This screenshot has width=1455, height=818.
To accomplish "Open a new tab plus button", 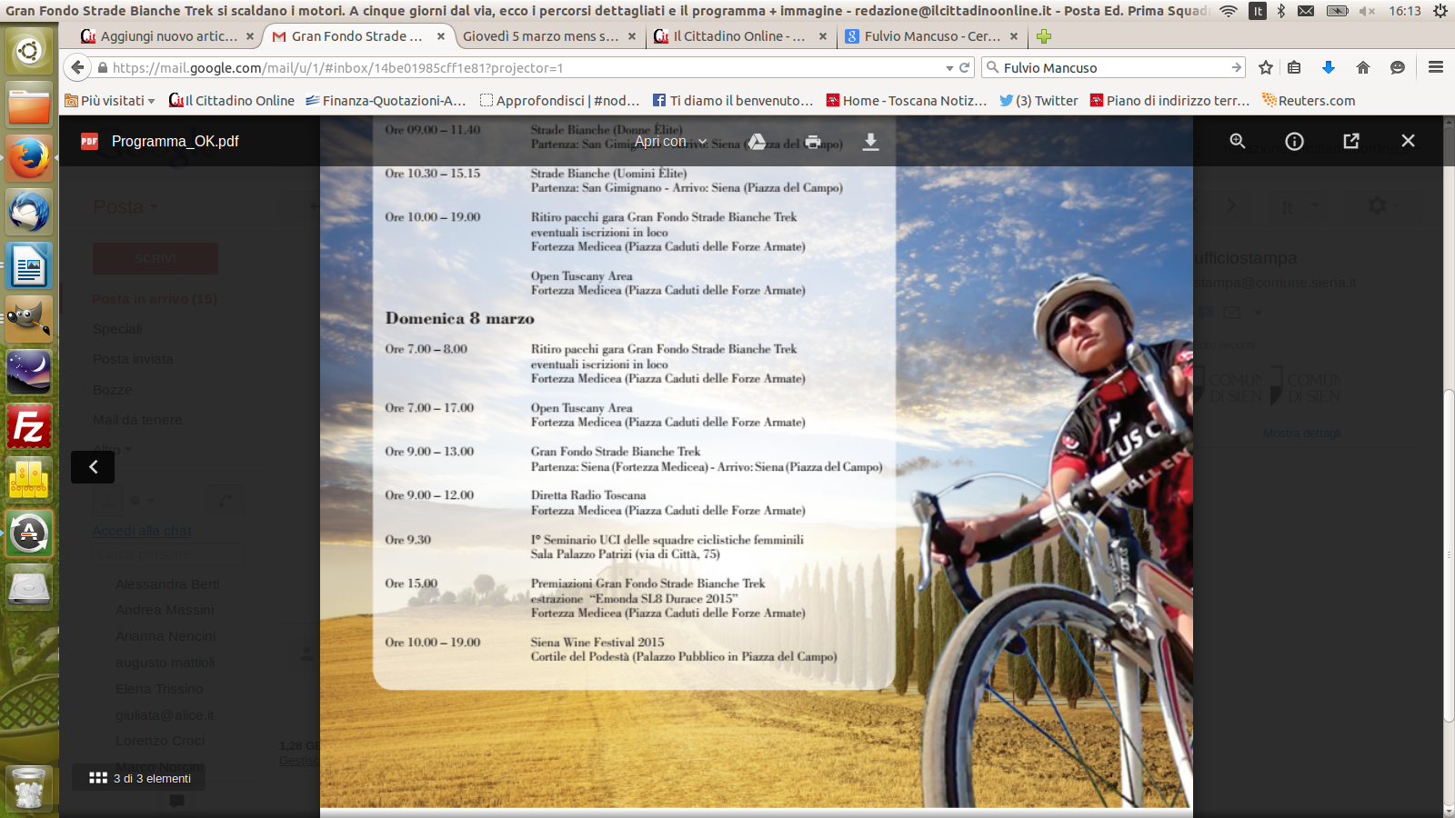I will [x=1044, y=36].
